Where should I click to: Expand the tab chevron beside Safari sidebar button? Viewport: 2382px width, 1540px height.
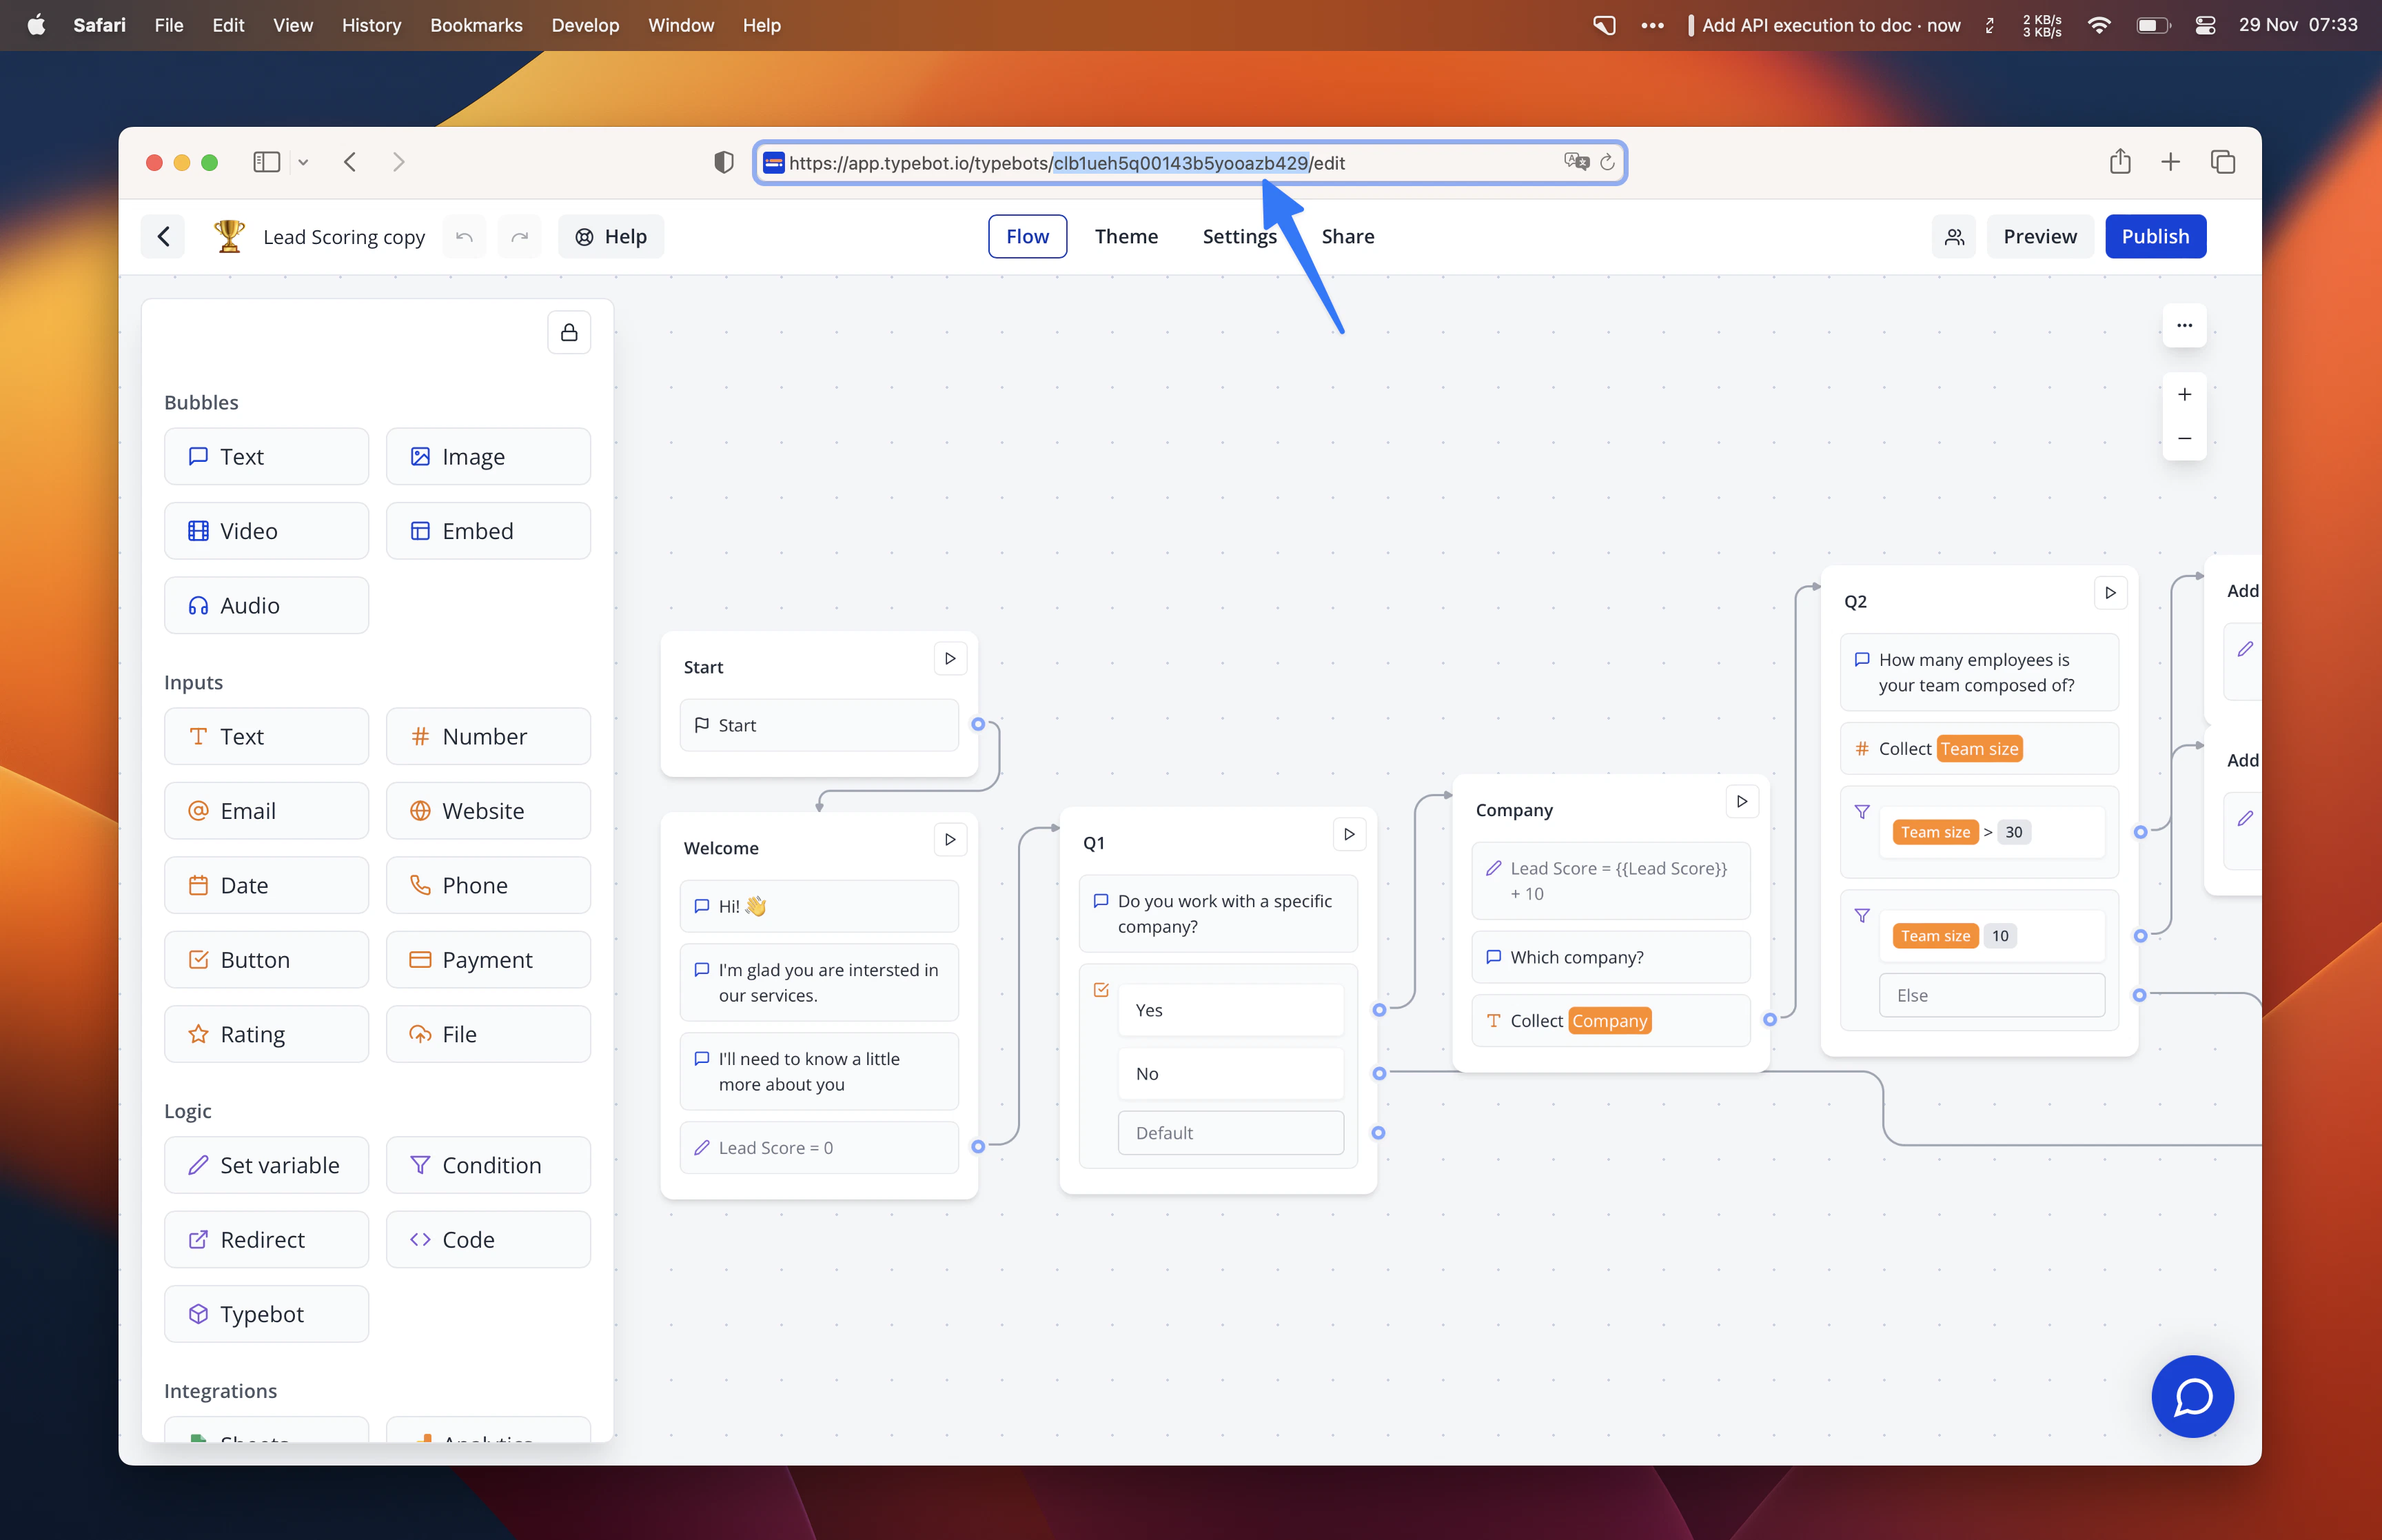point(303,162)
